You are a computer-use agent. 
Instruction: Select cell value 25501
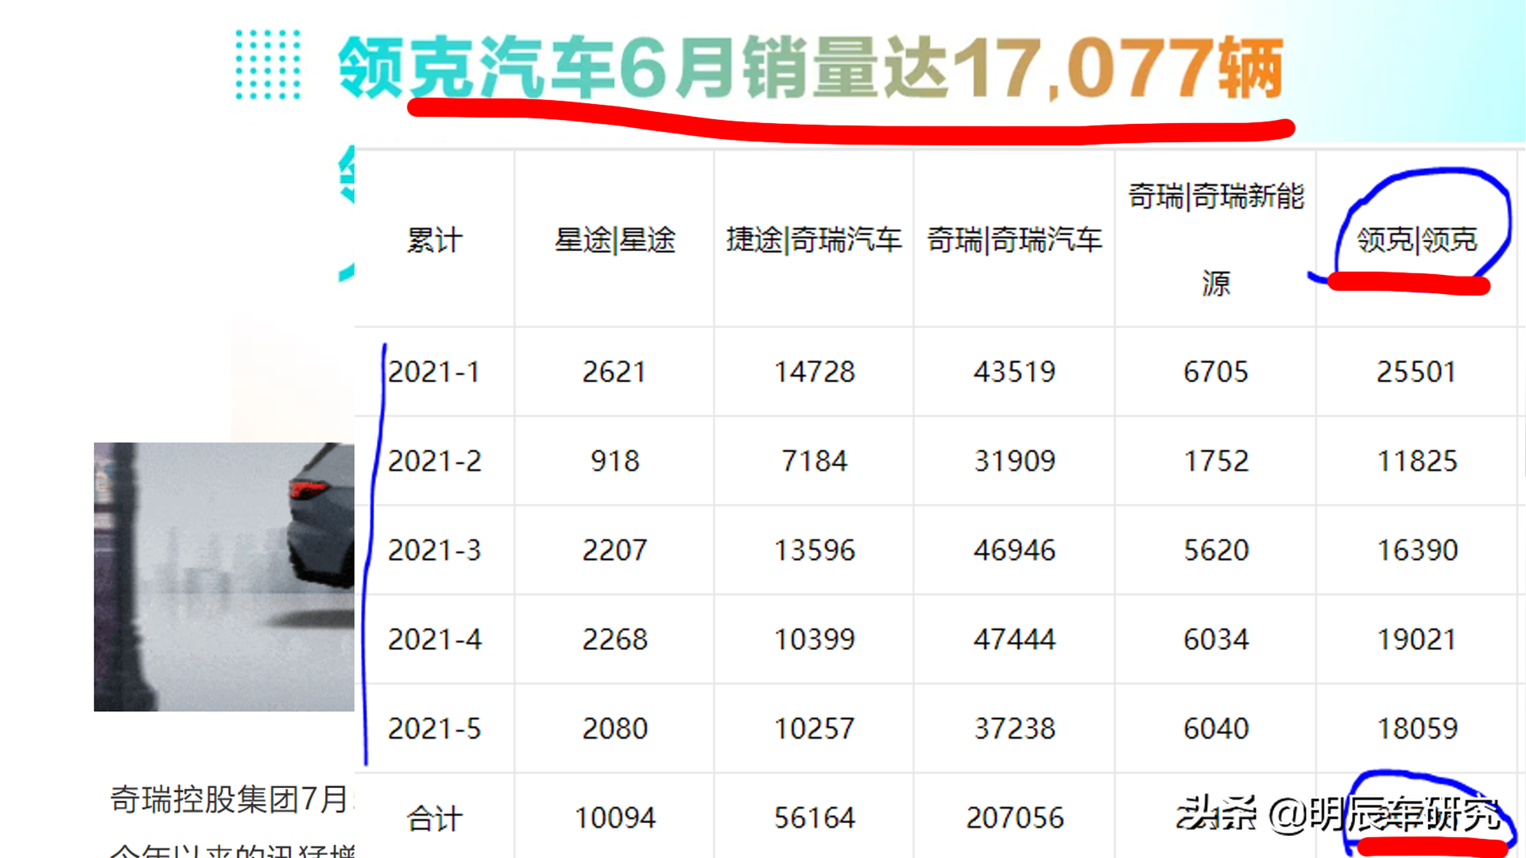tap(1416, 372)
